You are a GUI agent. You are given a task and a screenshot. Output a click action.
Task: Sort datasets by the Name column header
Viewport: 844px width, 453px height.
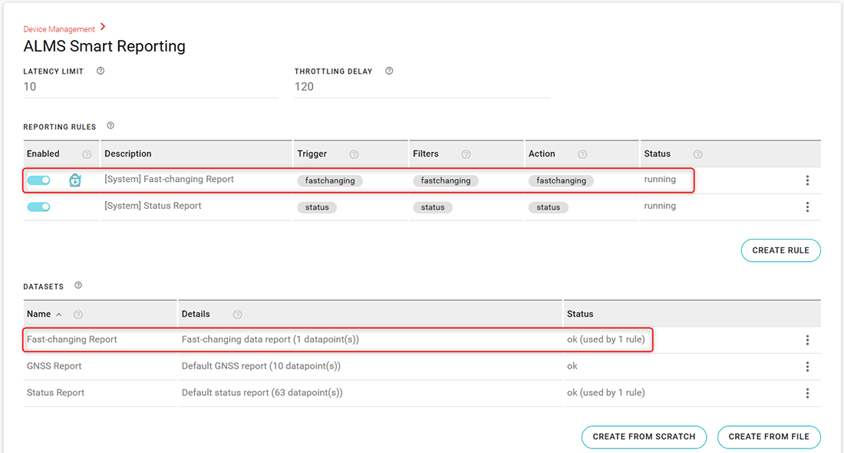[x=39, y=314]
